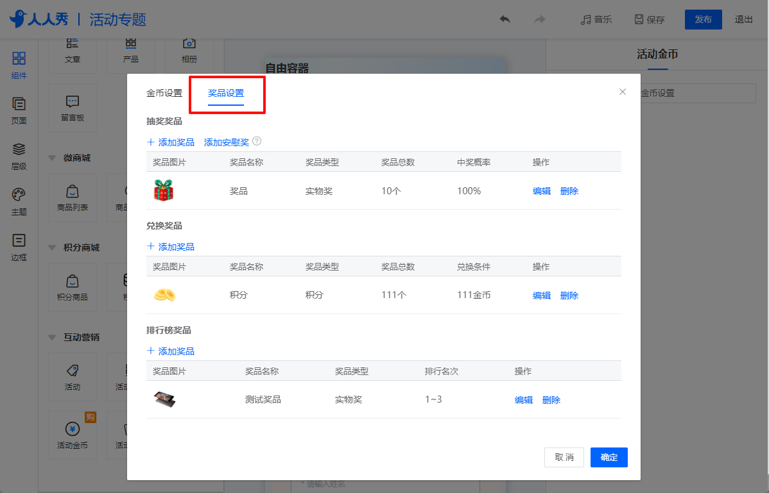
Task: Click the undo arrow in top toolbar
Action: 505,20
